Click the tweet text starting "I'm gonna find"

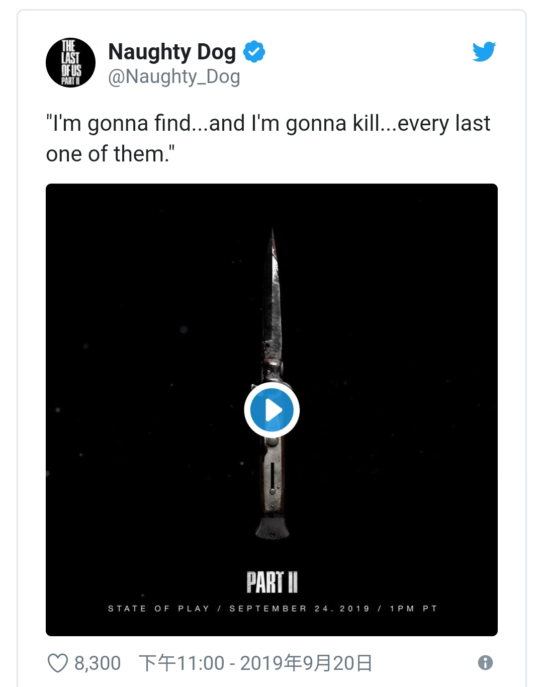point(268,124)
